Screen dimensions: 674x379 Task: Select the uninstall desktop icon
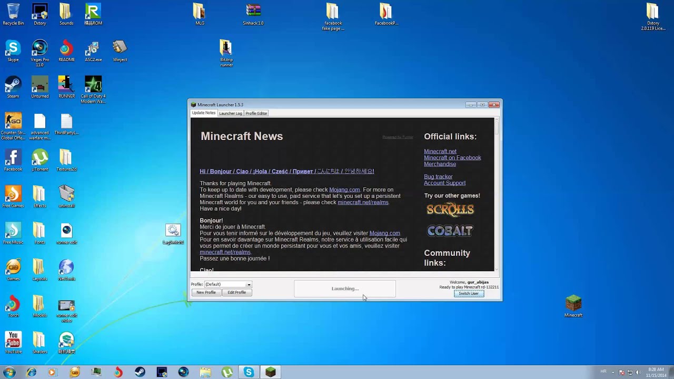tap(66, 197)
